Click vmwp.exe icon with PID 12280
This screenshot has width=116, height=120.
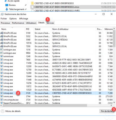(2, 73)
